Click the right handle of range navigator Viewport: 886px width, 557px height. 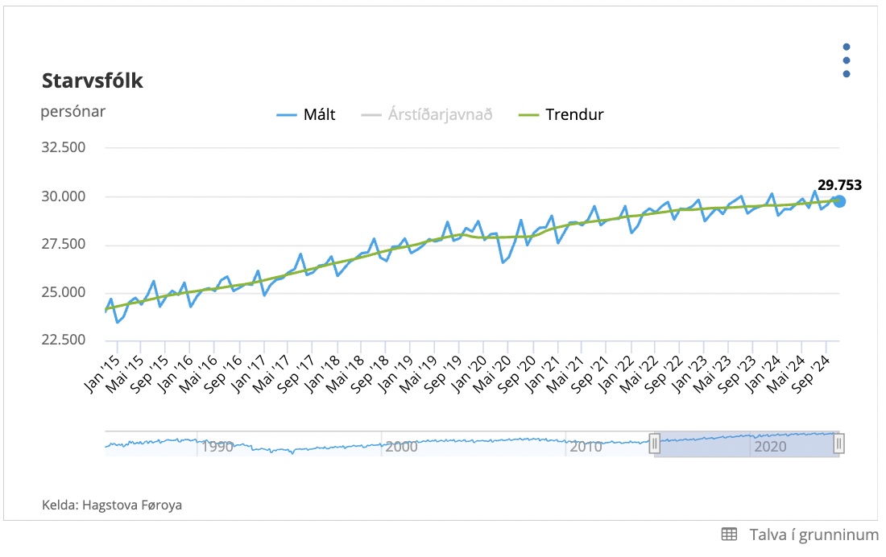(x=839, y=443)
